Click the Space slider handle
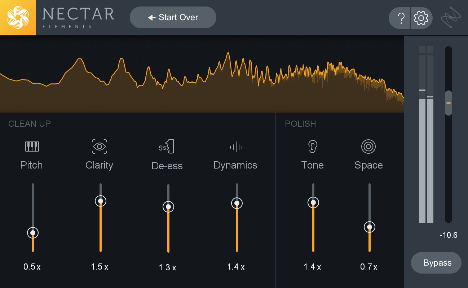 tap(370, 227)
